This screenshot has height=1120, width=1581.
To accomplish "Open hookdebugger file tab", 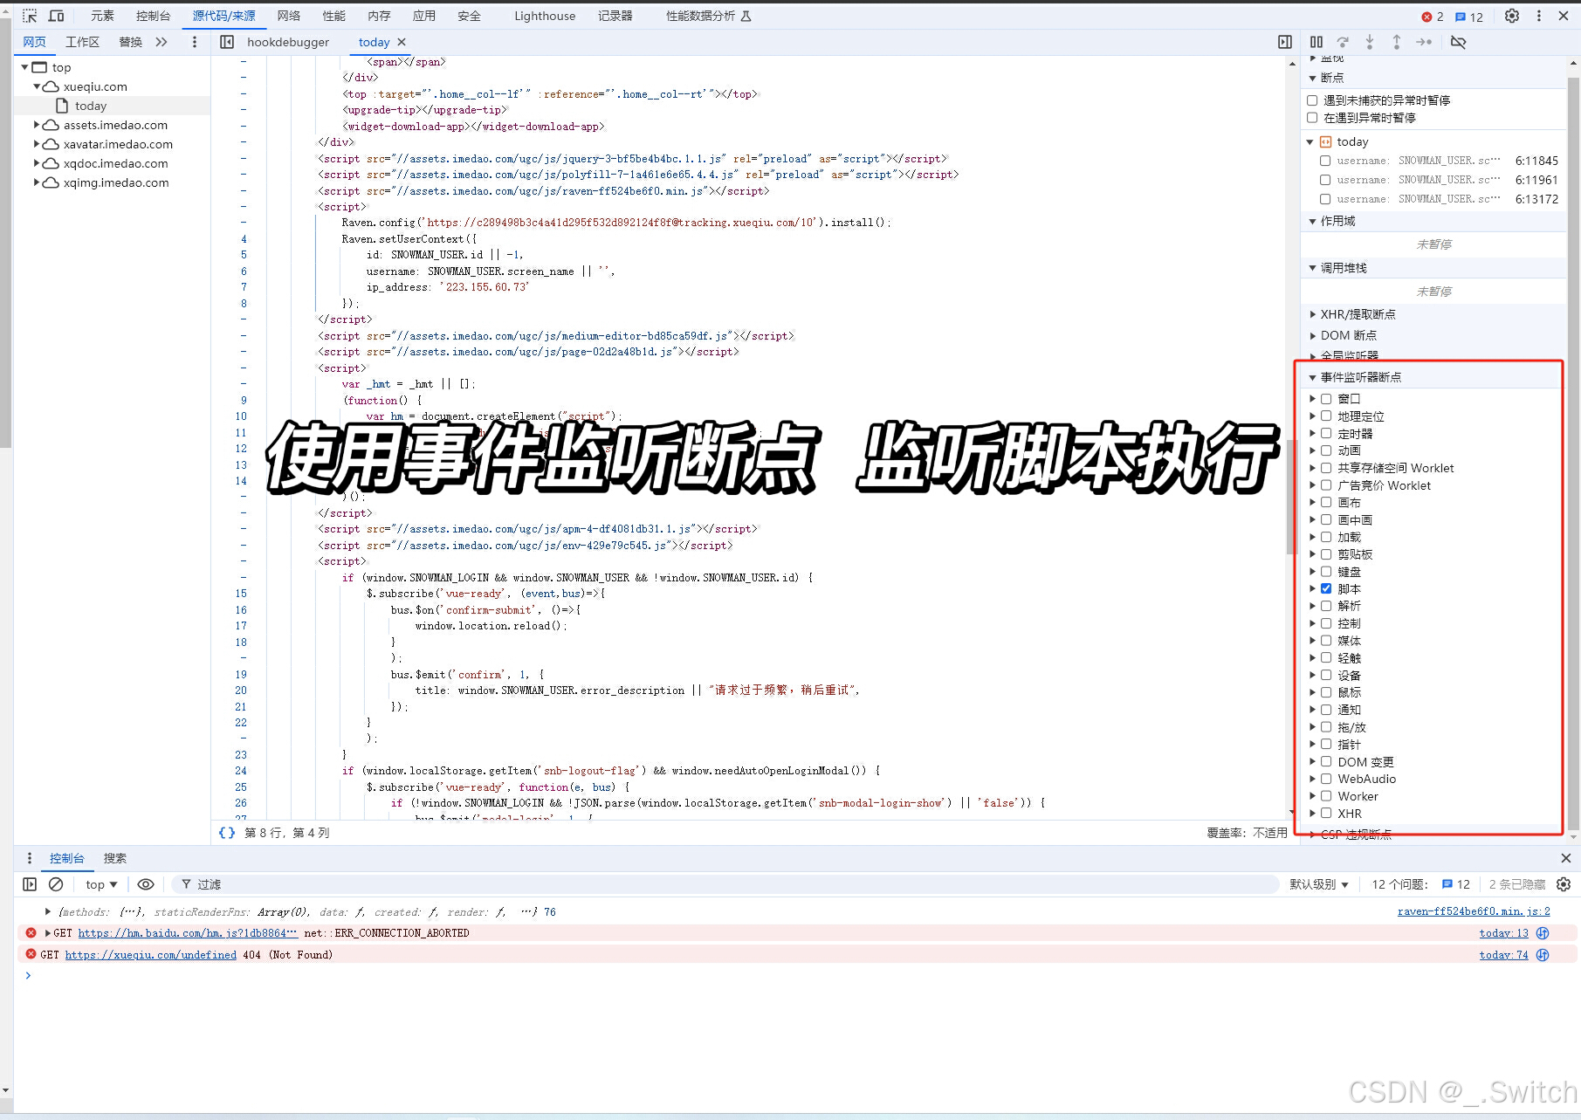I will 288,42.
